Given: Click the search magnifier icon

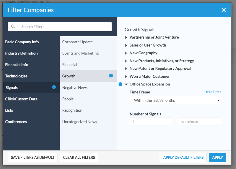Looking at the screenshot, I should (13, 26).
